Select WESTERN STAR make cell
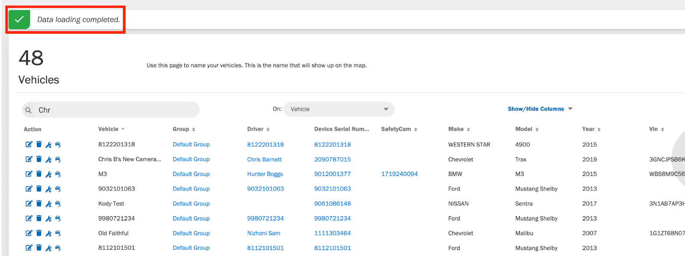Image resolution: width=685 pixels, height=256 pixels. pos(469,144)
